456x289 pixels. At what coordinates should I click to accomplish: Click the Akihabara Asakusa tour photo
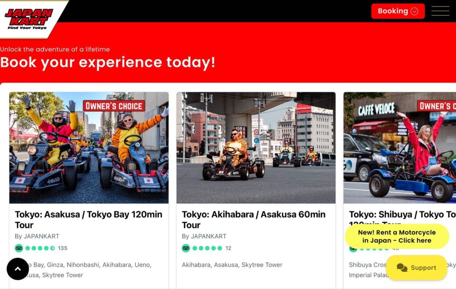tap(256, 148)
